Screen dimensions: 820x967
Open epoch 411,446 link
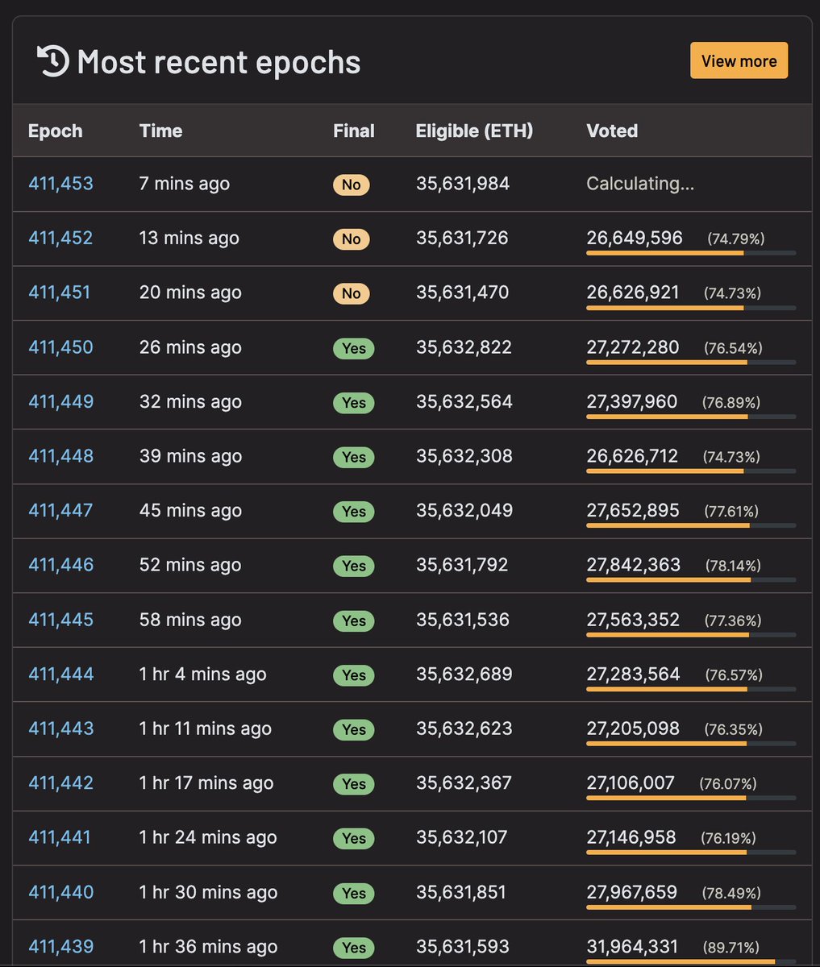60,565
